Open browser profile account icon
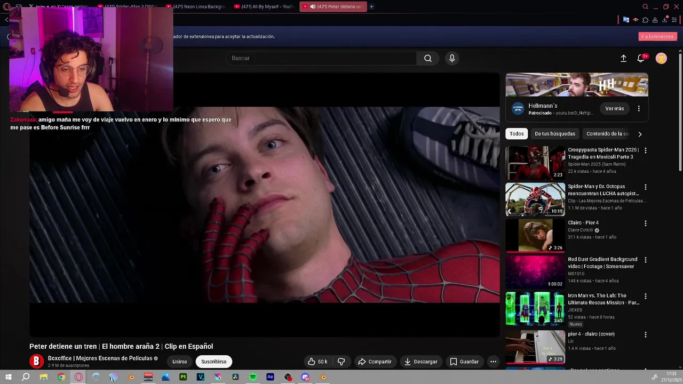 [x=655, y=20]
